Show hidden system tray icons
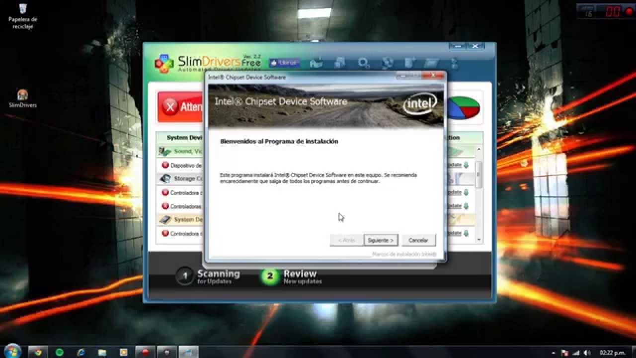636x358 pixels. point(553,353)
